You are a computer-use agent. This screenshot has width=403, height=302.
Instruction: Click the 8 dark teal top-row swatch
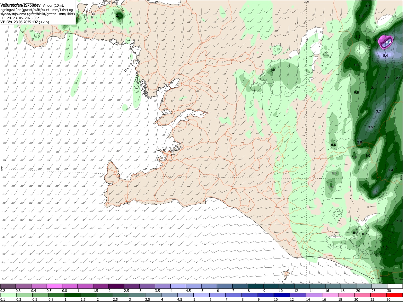(256, 286)
